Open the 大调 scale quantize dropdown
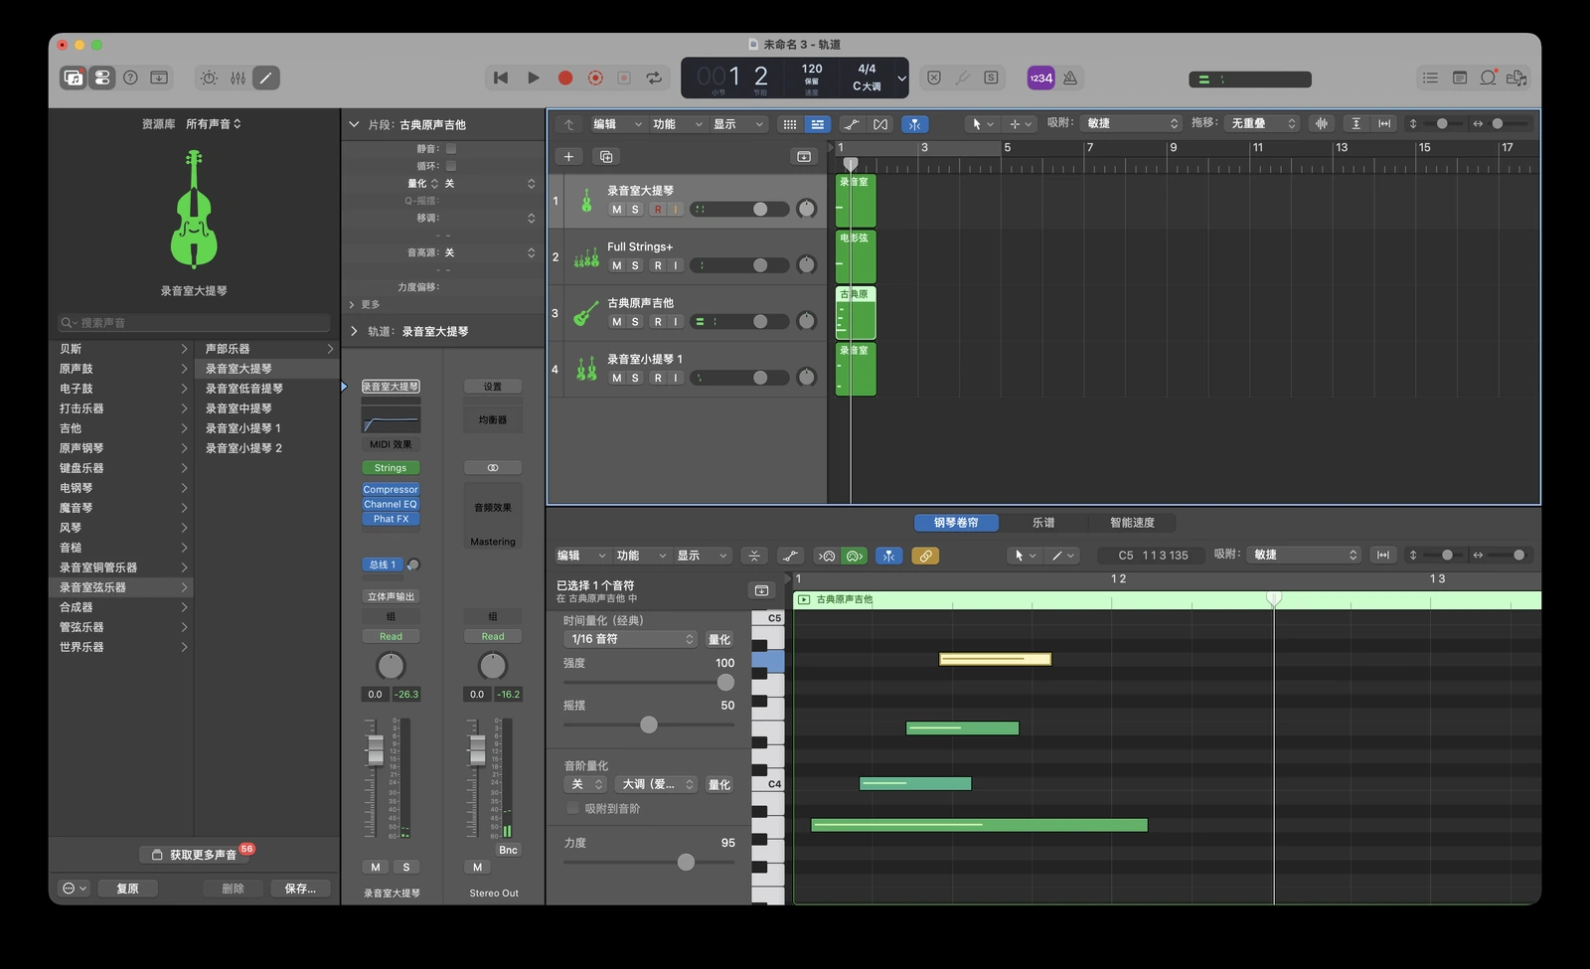The image size is (1590, 969). [x=657, y=784]
